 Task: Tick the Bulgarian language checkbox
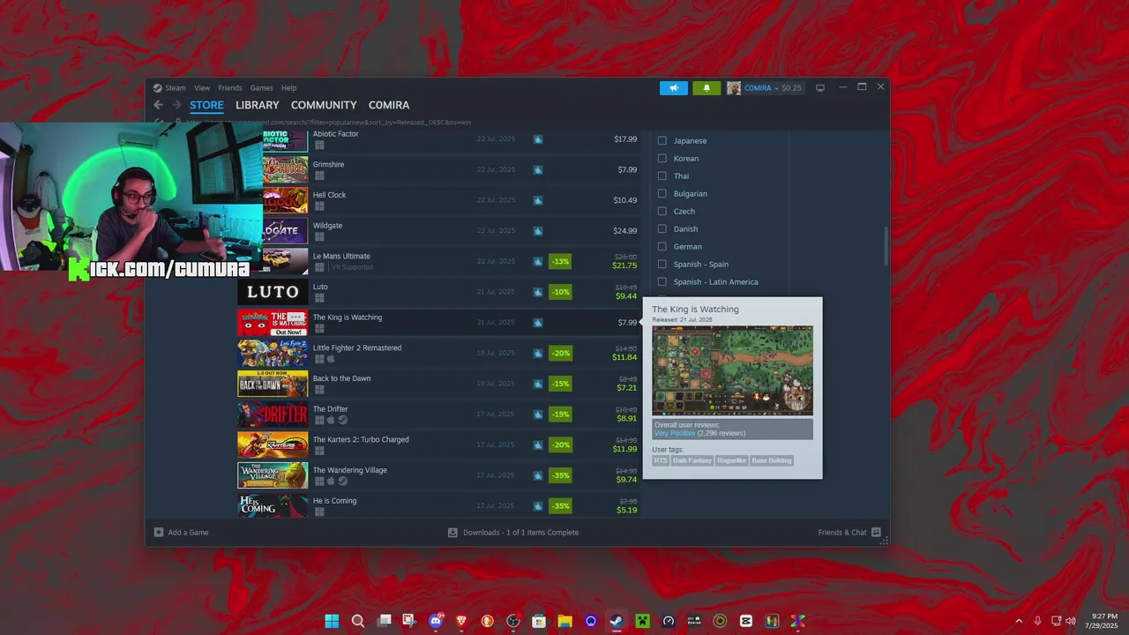coord(662,193)
